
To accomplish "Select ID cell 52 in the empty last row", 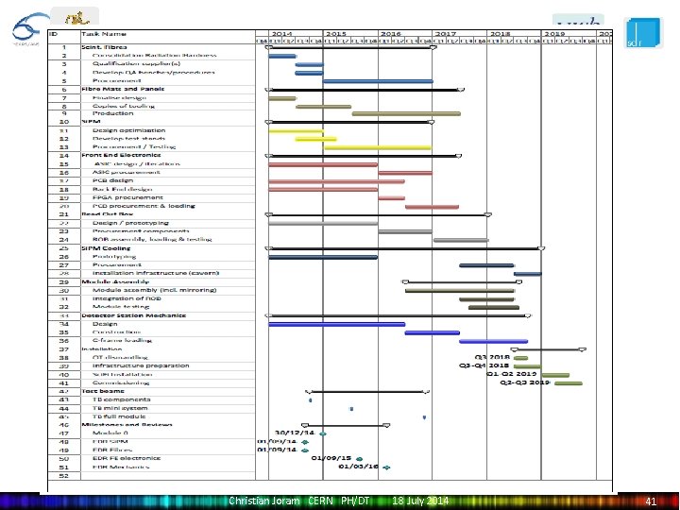I will click(x=64, y=476).
